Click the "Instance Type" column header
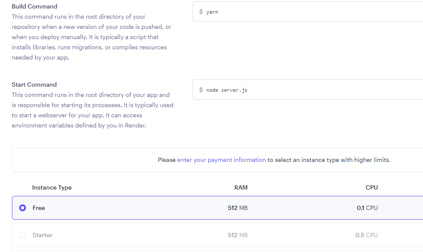The width and height of the screenshot is (423, 252). (52, 187)
